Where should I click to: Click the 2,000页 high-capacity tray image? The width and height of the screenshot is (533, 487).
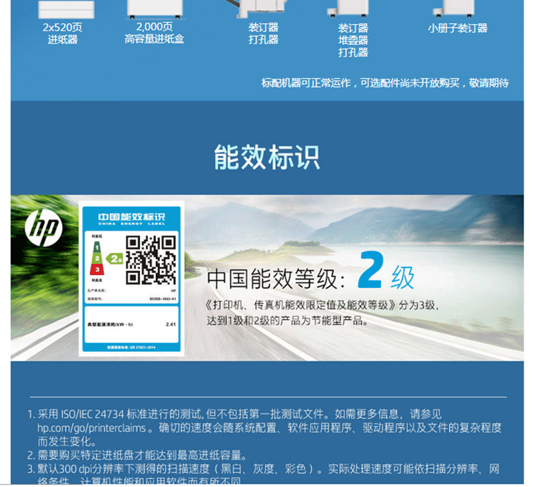tap(154, 9)
